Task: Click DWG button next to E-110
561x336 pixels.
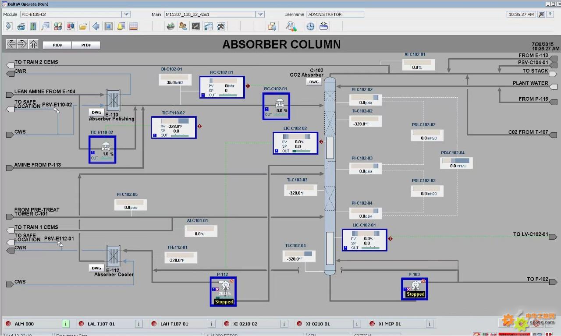Action: click(96, 113)
